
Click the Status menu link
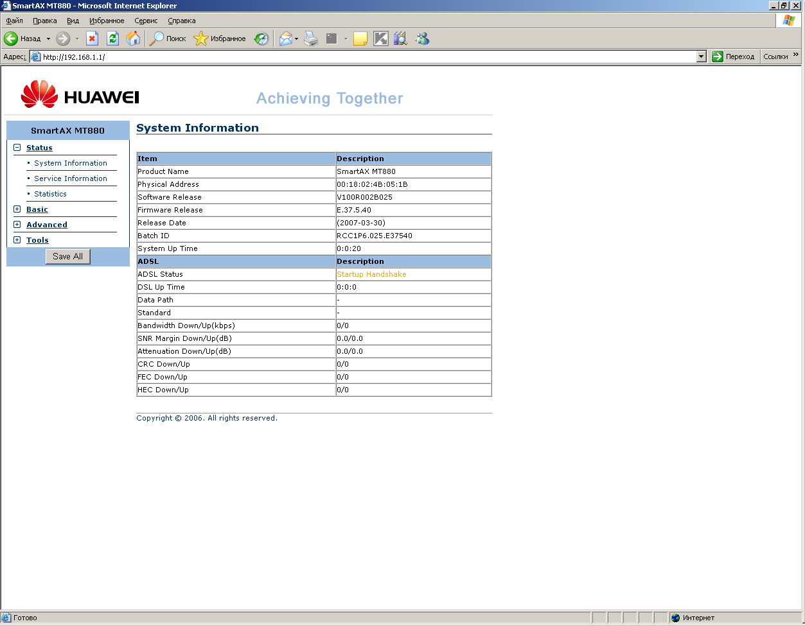click(39, 148)
